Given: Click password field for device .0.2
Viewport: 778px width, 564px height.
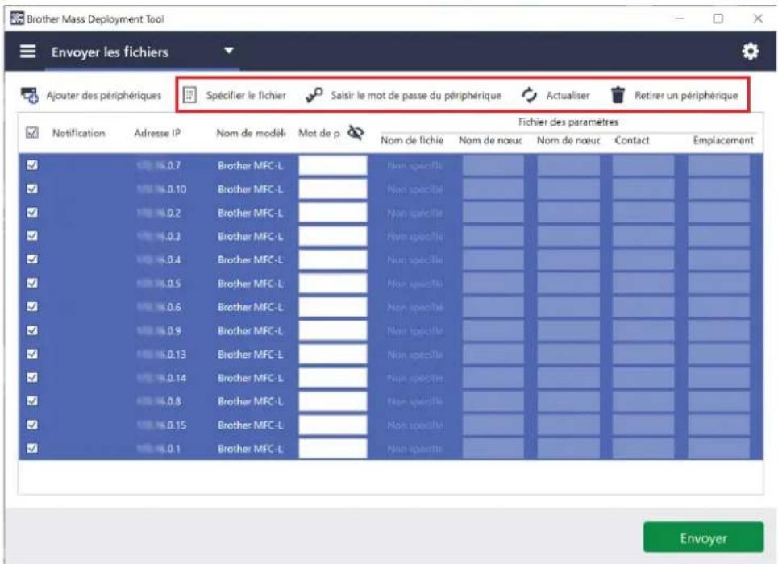Looking at the screenshot, I should 333,213.
